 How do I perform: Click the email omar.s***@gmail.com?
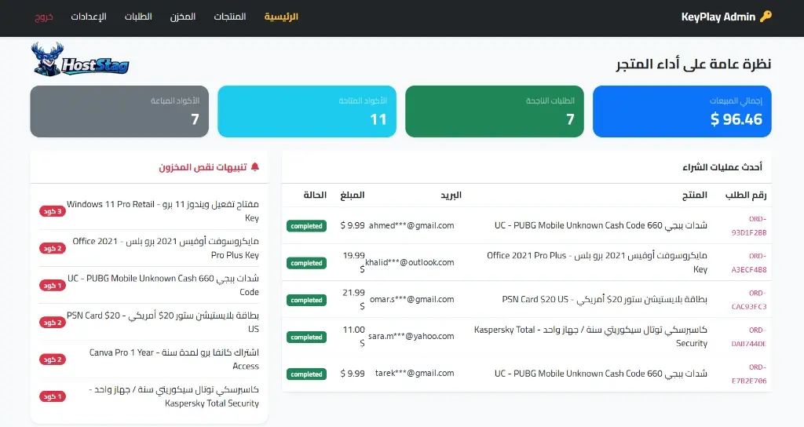tap(411, 299)
